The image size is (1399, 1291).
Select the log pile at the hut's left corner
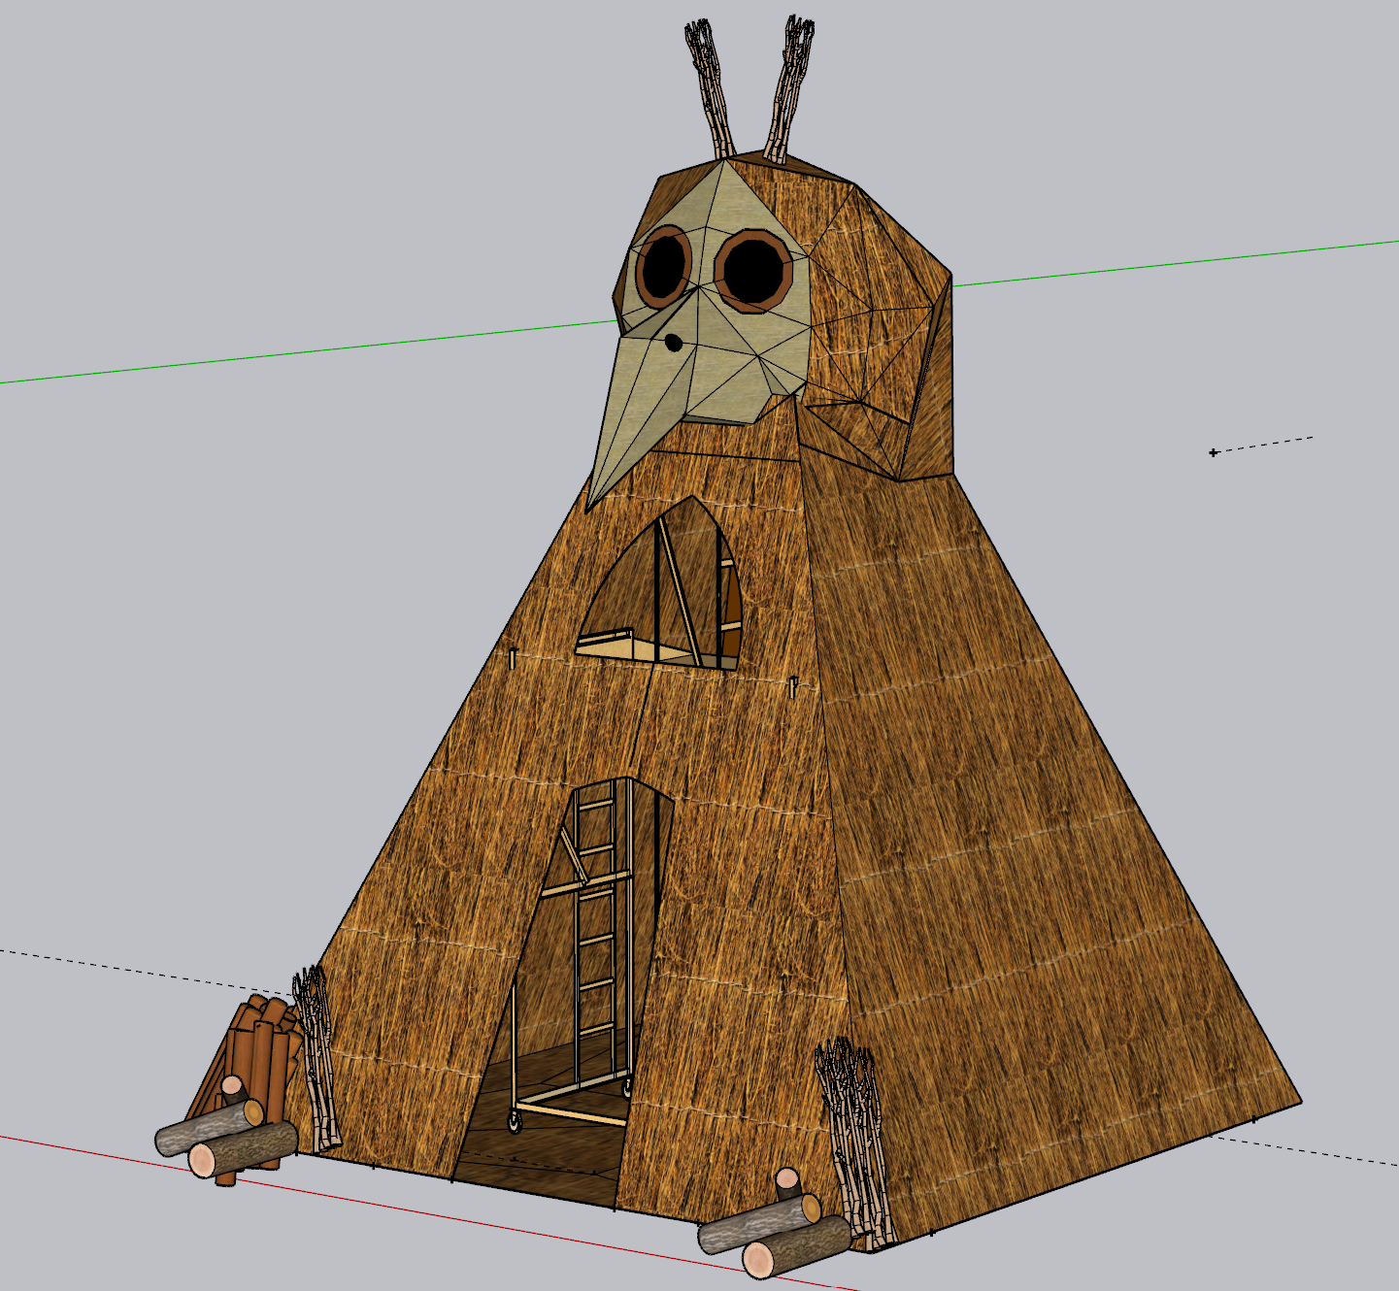pos(226,1130)
